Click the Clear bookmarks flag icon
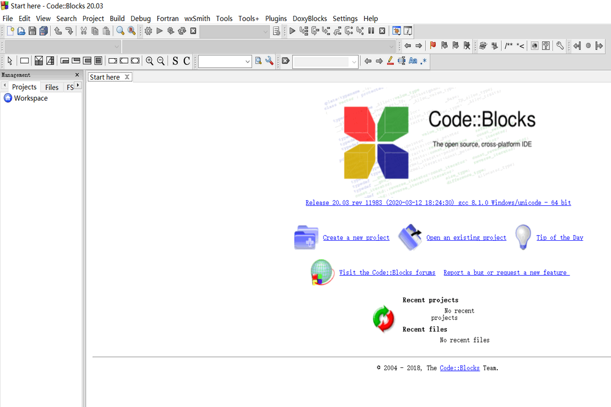Viewport: 611px width, 407px height. pos(467,46)
